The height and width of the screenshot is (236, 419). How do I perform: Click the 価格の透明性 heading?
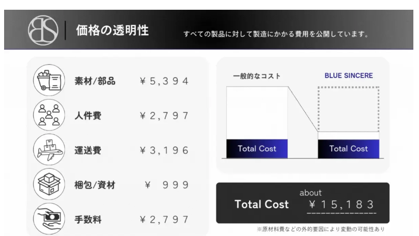coord(112,30)
